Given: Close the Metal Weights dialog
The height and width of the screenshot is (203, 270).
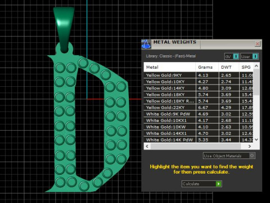Looking at the screenshot, I should tap(258, 44).
